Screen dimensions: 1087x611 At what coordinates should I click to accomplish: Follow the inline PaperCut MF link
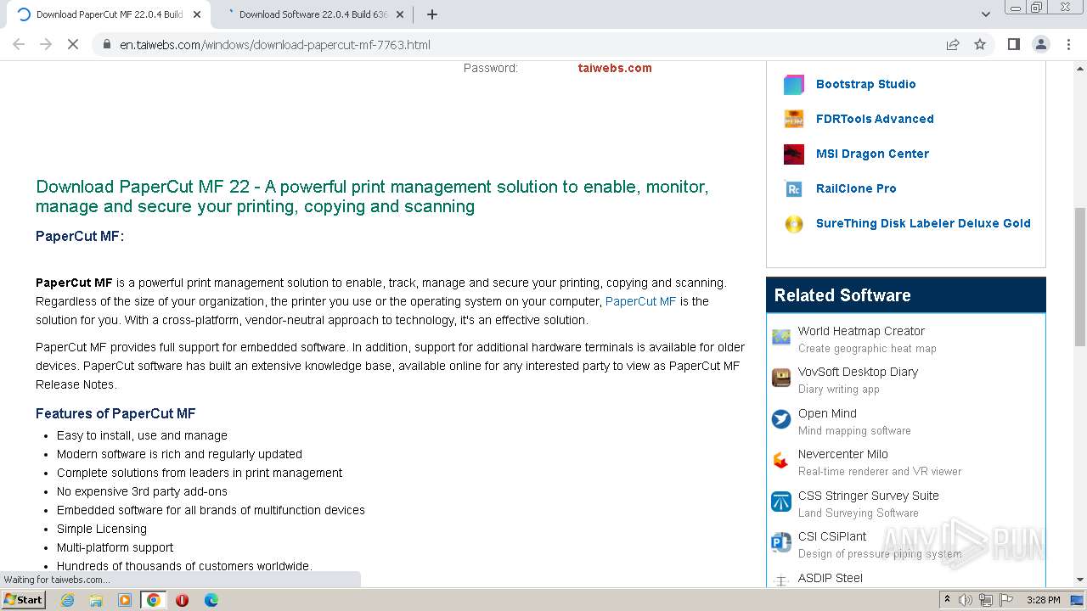coord(640,301)
